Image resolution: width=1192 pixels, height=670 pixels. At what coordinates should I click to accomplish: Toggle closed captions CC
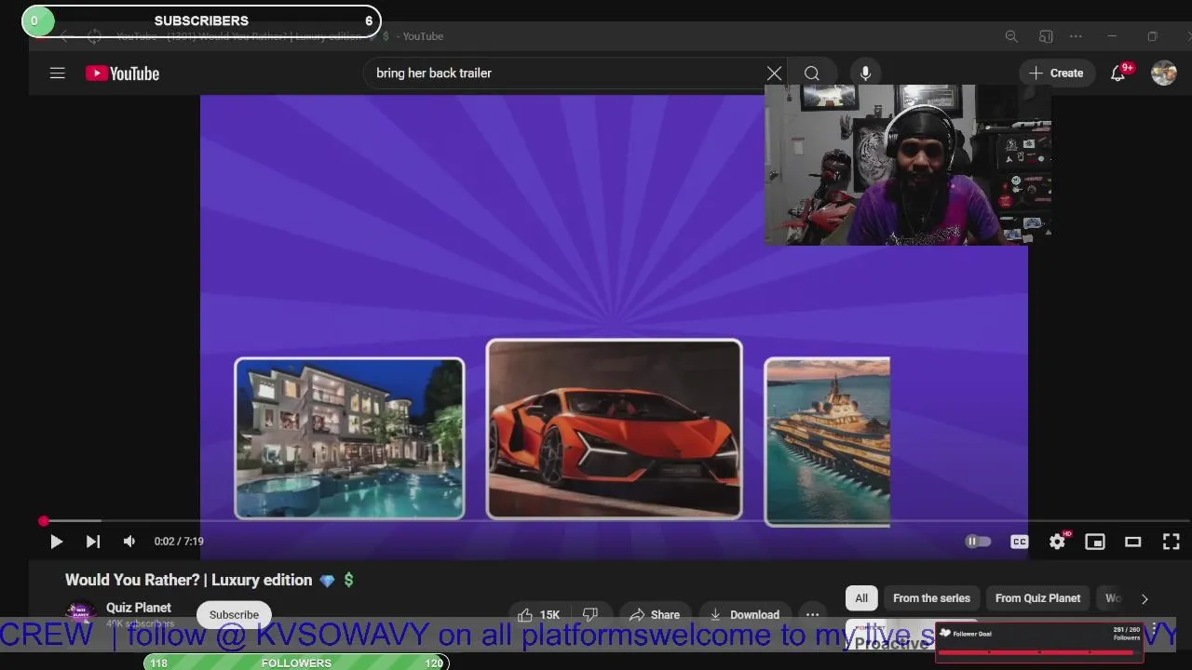pyautogui.click(x=1020, y=542)
